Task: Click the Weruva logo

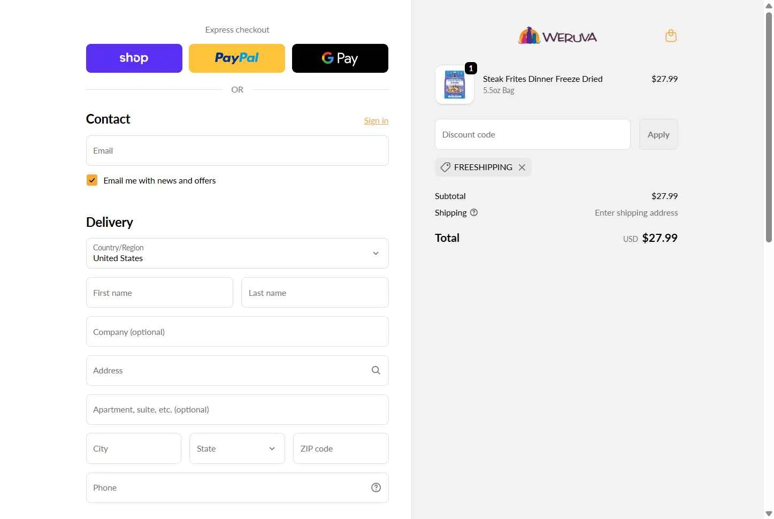Action: point(557,36)
